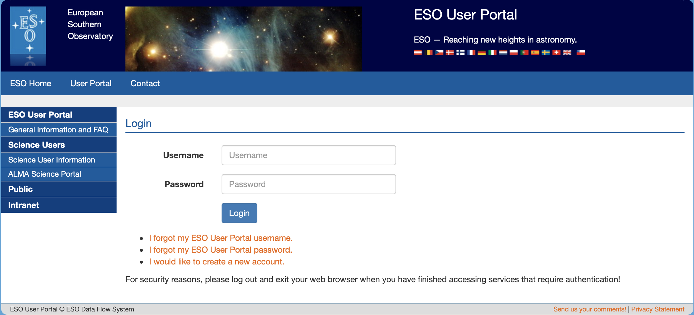Click the Swiss flag icon

coord(556,52)
